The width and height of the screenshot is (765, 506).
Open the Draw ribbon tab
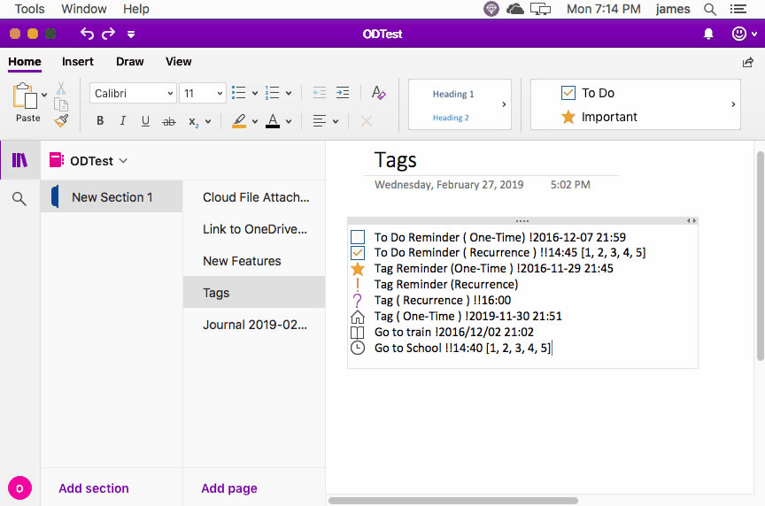point(130,62)
